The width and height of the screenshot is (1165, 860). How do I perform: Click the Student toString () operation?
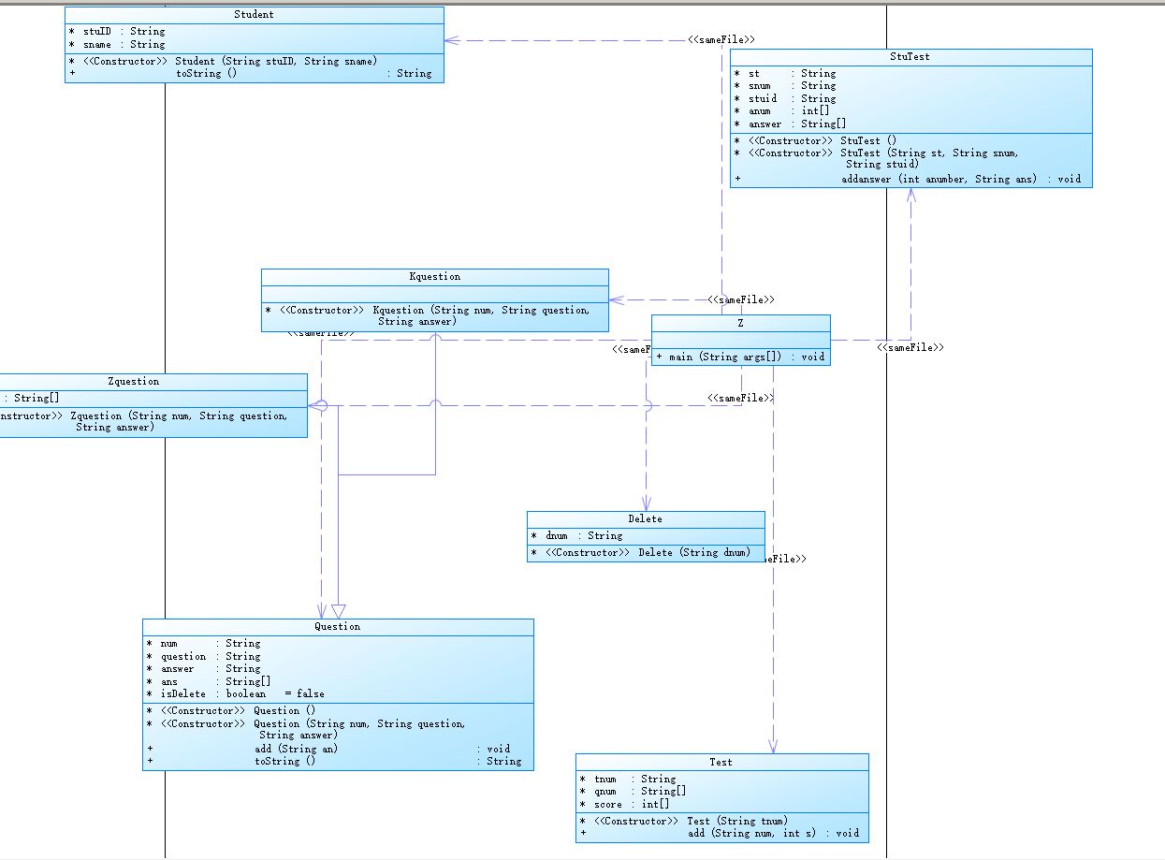[x=251, y=73]
